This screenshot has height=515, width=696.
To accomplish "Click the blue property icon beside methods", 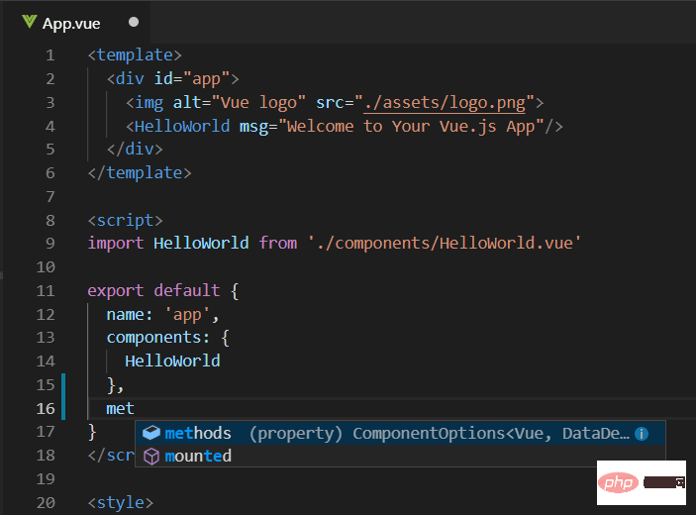I will click(151, 433).
